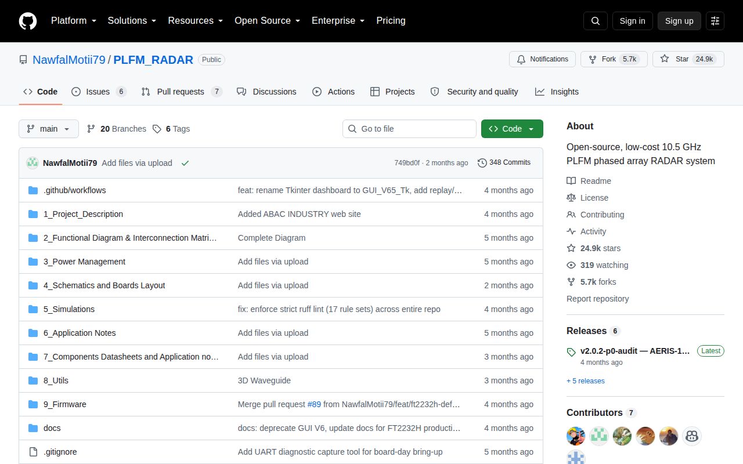Click the green check status icon on latest commit
The image size is (743, 464).
[185, 163]
